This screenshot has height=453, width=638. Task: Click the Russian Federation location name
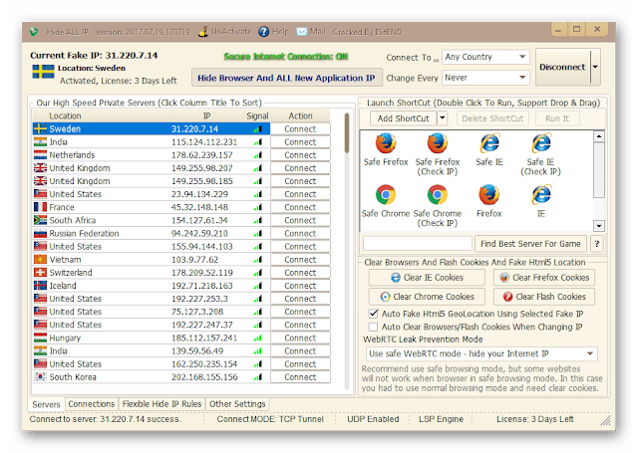click(x=84, y=234)
